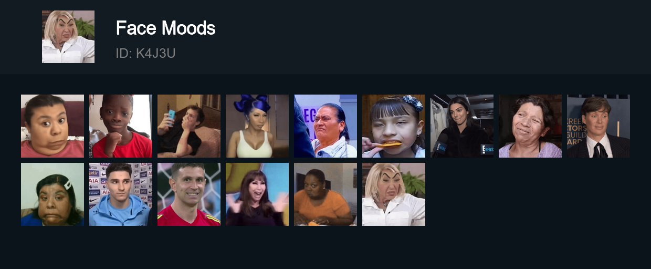Open the smiling man in red jersey sticker
Viewport: 651px width, 269px height.
(x=189, y=194)
